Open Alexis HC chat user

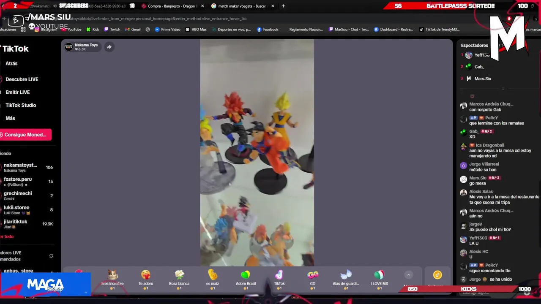[478, 252]
